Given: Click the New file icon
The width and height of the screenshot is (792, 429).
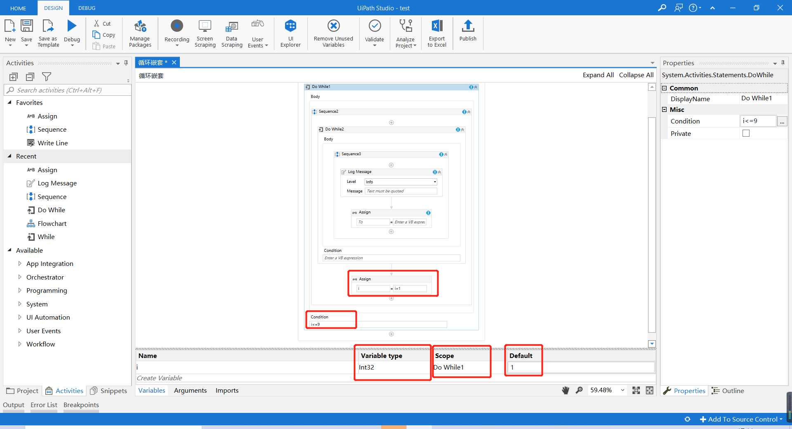Looking at the screenshot, I should tap(10, 26).
